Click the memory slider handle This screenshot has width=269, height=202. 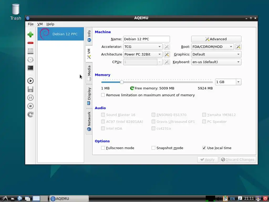pyautogui.click(x=122, y=82)
